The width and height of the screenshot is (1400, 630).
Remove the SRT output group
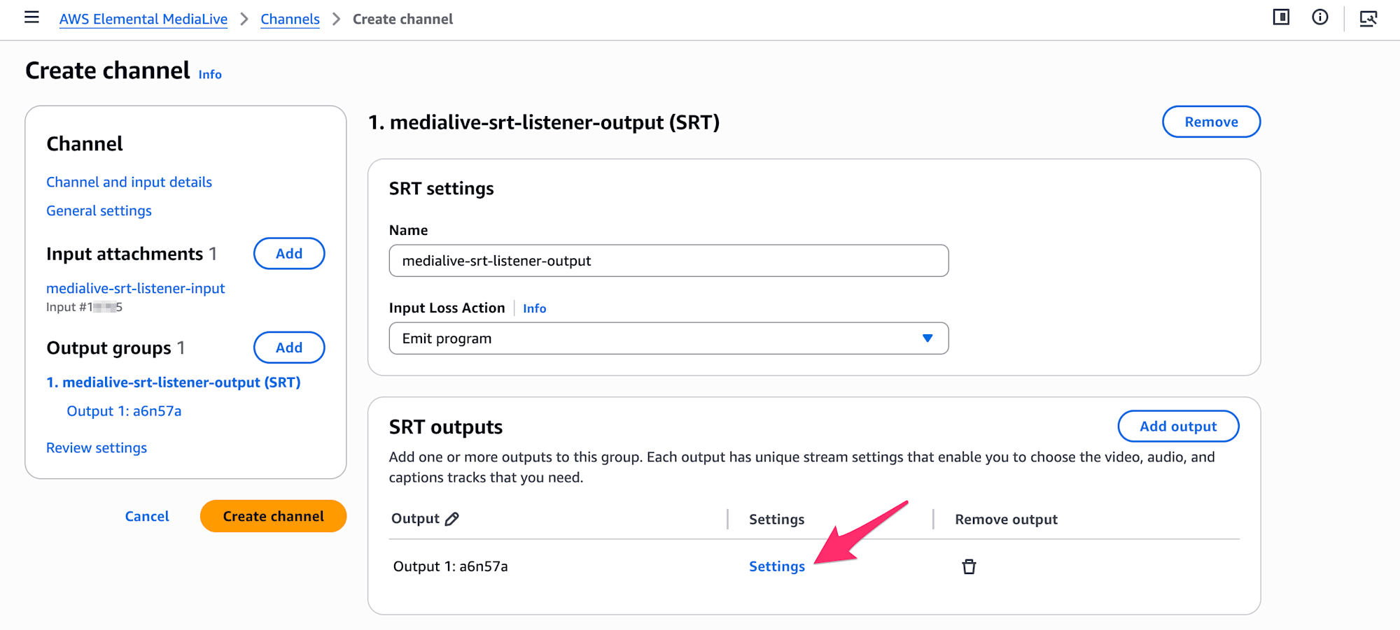tap(1211, 122)
